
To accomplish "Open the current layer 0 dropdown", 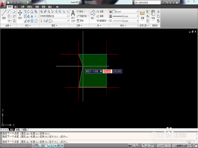I will click(x=54, y=21).
